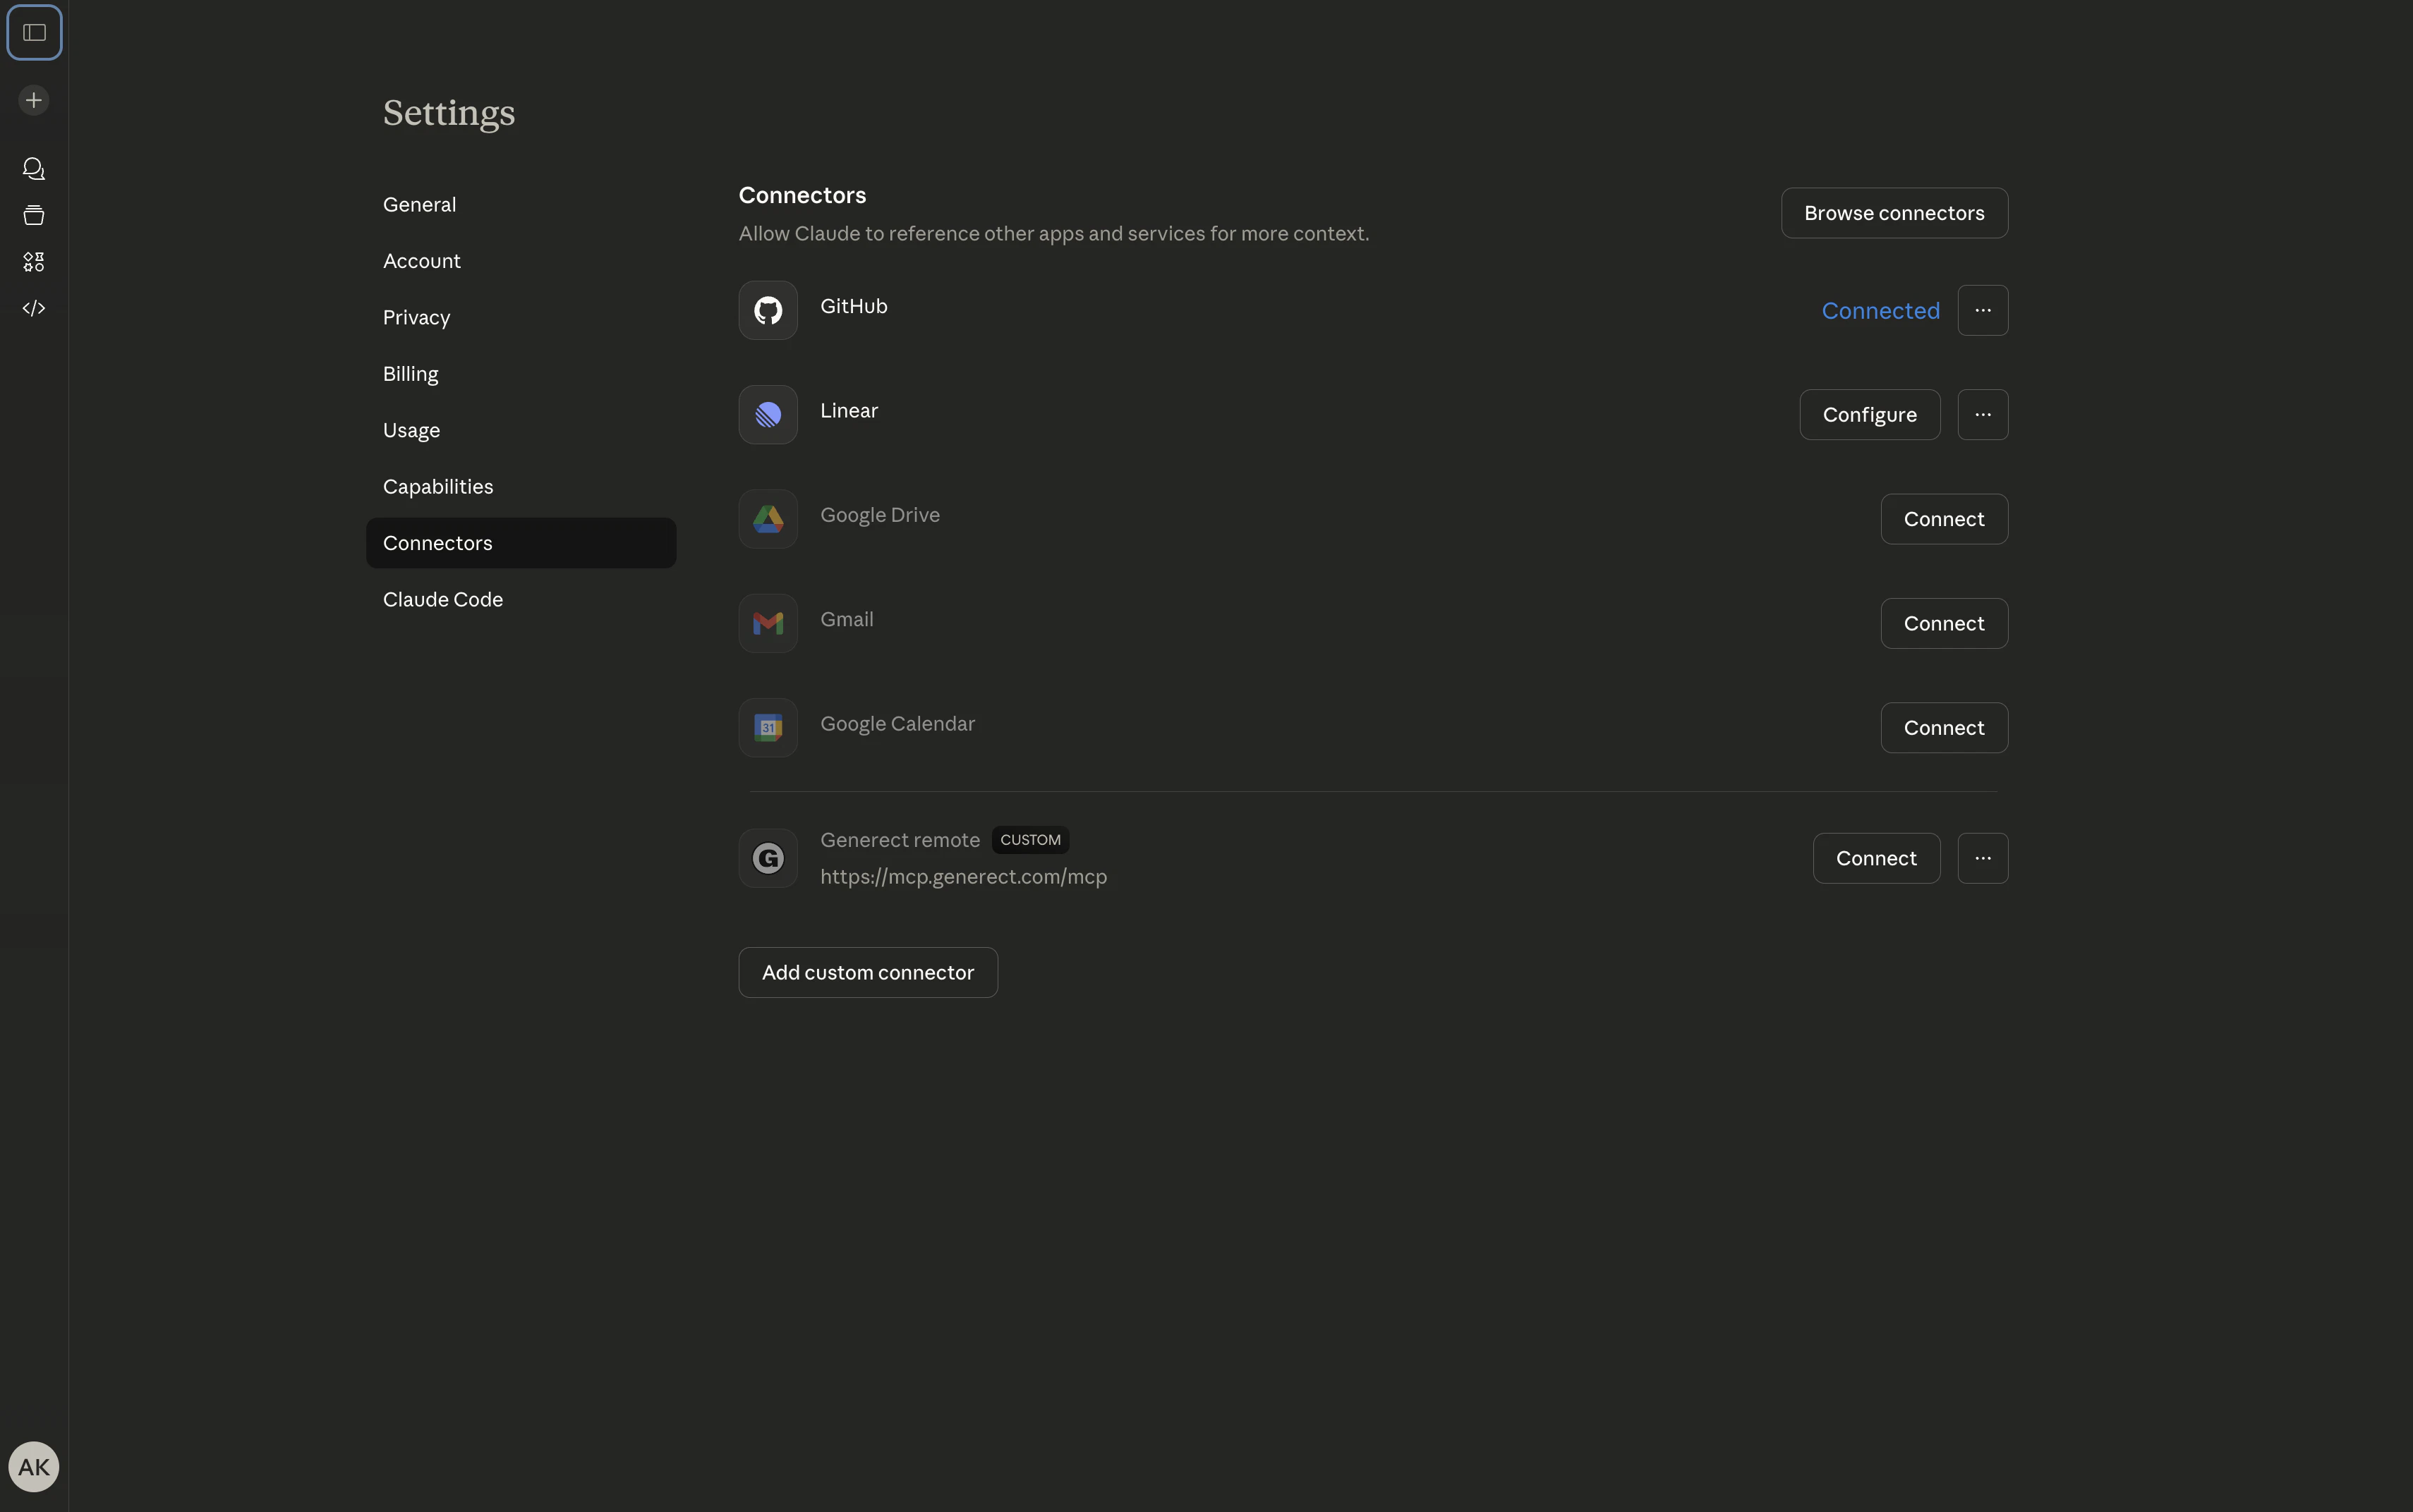Go to General settings tab

[419, 204]
